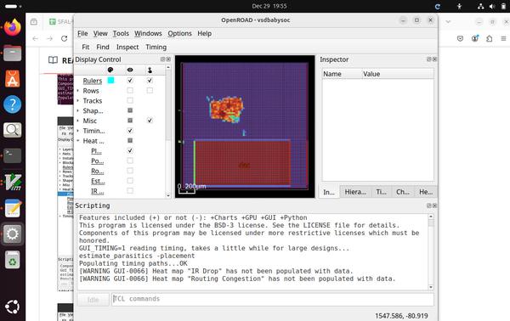
Task: Open Firefox from the dock
Action: click(13, 27)
